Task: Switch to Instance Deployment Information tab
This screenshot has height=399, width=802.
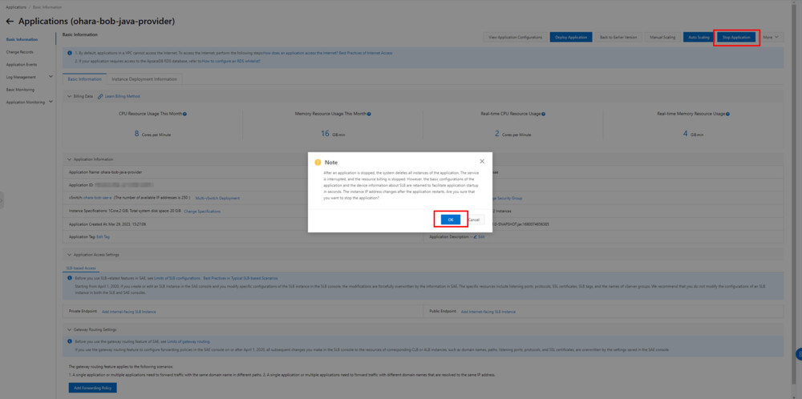Action: coord(144,79)
